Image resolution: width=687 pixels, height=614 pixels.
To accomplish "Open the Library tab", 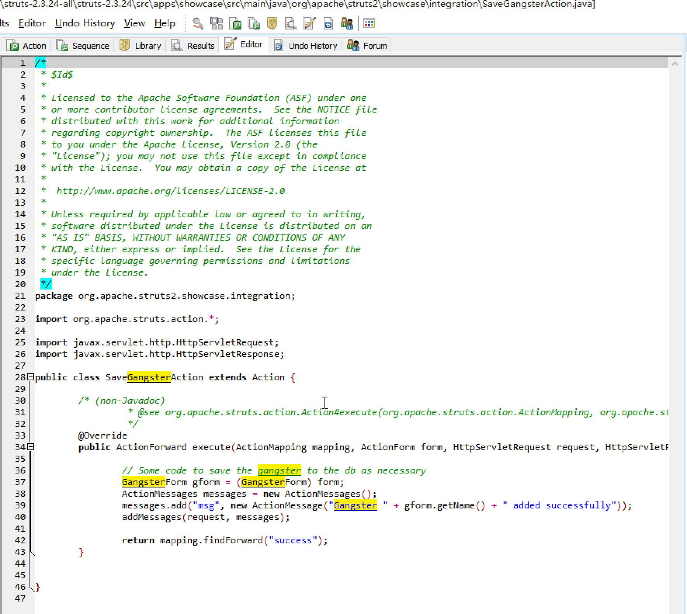I will (x=140, y=46).
